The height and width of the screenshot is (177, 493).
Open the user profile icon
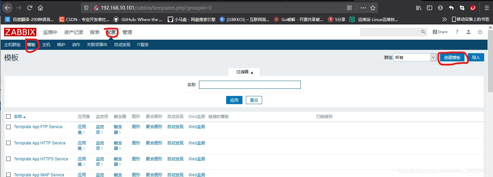pyautogui.click(x=469, y=32)
